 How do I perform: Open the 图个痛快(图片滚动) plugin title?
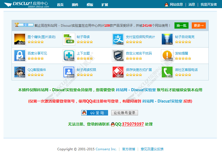(42, 37)
